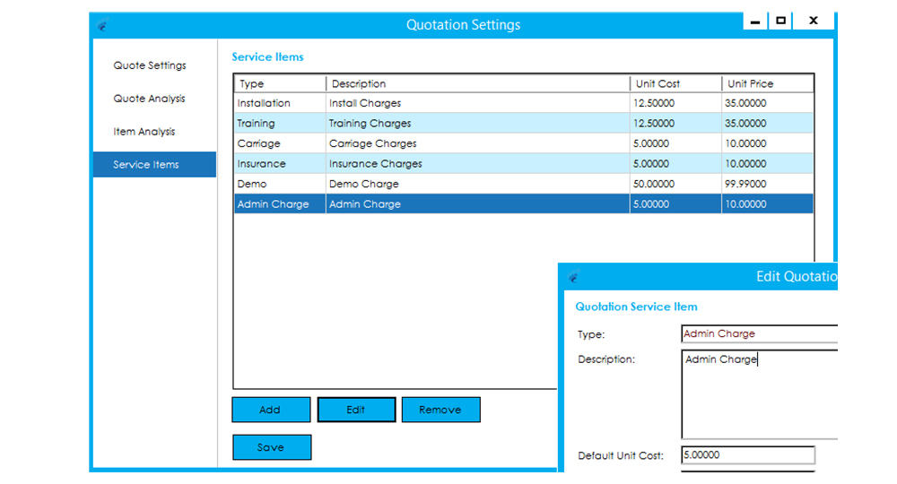The image size is (897, 484).
Task: Save the service items settings
Action: pyautogui.click(x=272, y=447)
